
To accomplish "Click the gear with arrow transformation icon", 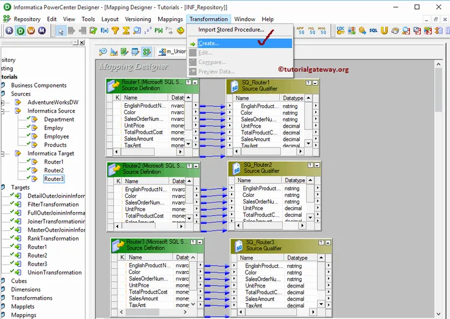I will (362, 30).
